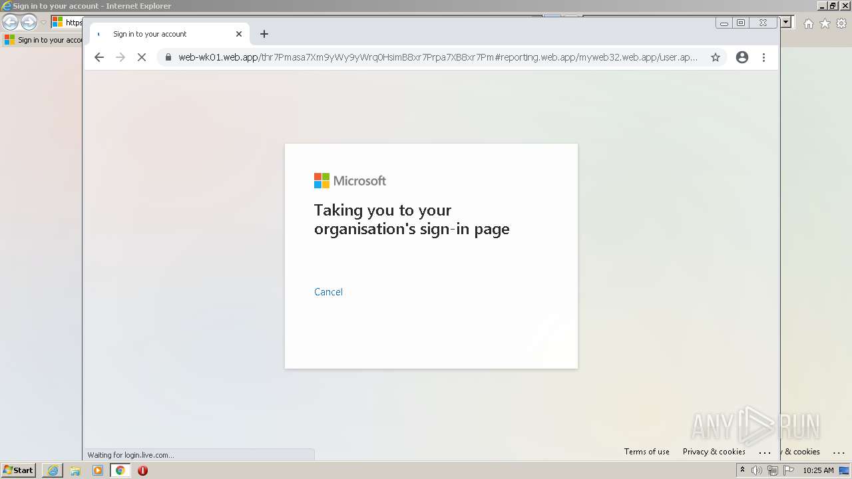
Task: Open Internet Explorer Tools gear
Action: click(841, 23)
